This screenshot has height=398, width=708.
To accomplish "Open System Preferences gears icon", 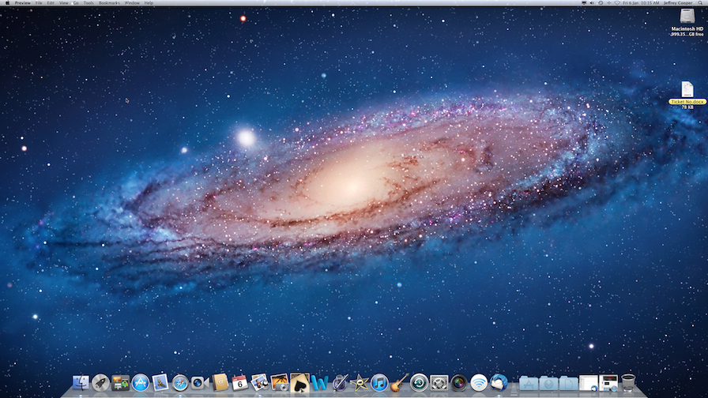I will coord(439,383).
